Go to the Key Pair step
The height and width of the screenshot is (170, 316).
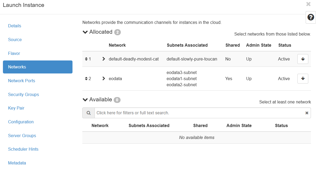(x=16, y=108)
